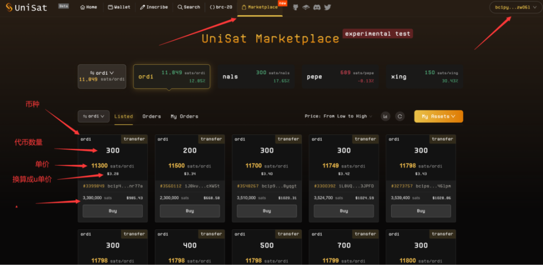Image resolution: width=543 pixels, height=265 pixels.
Task: Click the UniSat Marketplace heading
Action: click(x=270, y=38)
